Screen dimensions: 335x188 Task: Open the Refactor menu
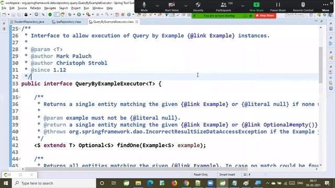point(36,8)
